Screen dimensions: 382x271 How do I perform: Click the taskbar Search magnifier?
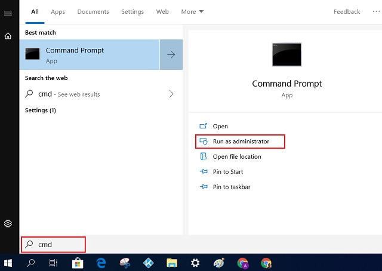tap(30, 263)
